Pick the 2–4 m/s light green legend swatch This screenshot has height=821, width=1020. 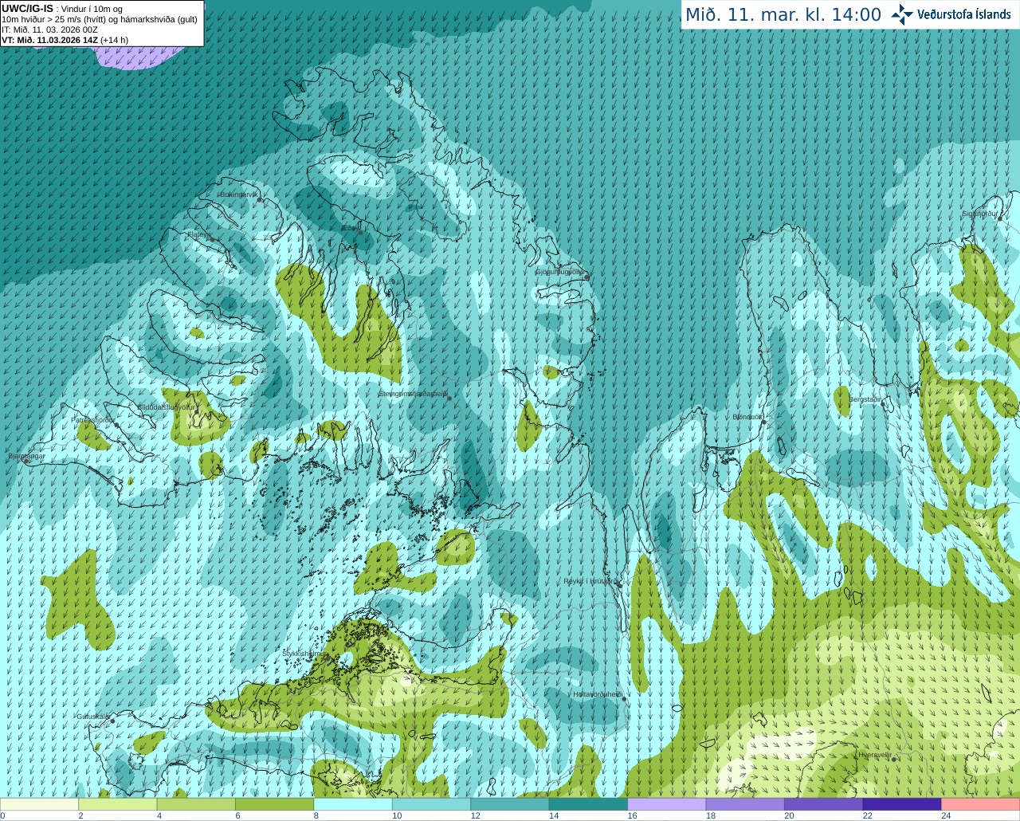click(118, 804)
